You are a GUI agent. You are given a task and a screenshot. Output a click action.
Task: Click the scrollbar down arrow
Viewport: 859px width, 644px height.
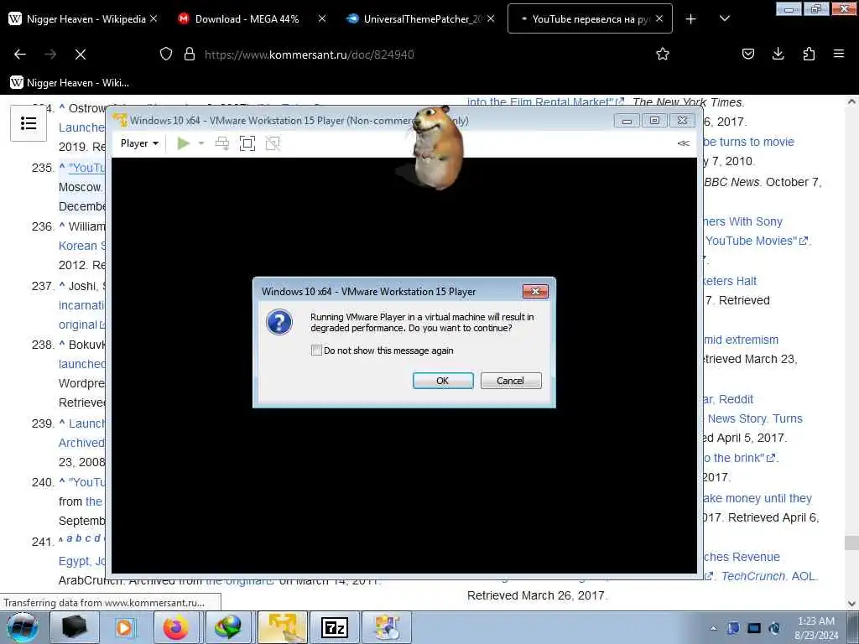pyautogui.click(x=851, y=604)
